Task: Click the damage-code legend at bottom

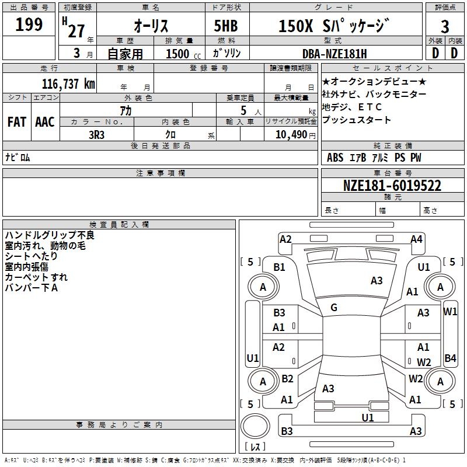Action: [x=205, y=460]
